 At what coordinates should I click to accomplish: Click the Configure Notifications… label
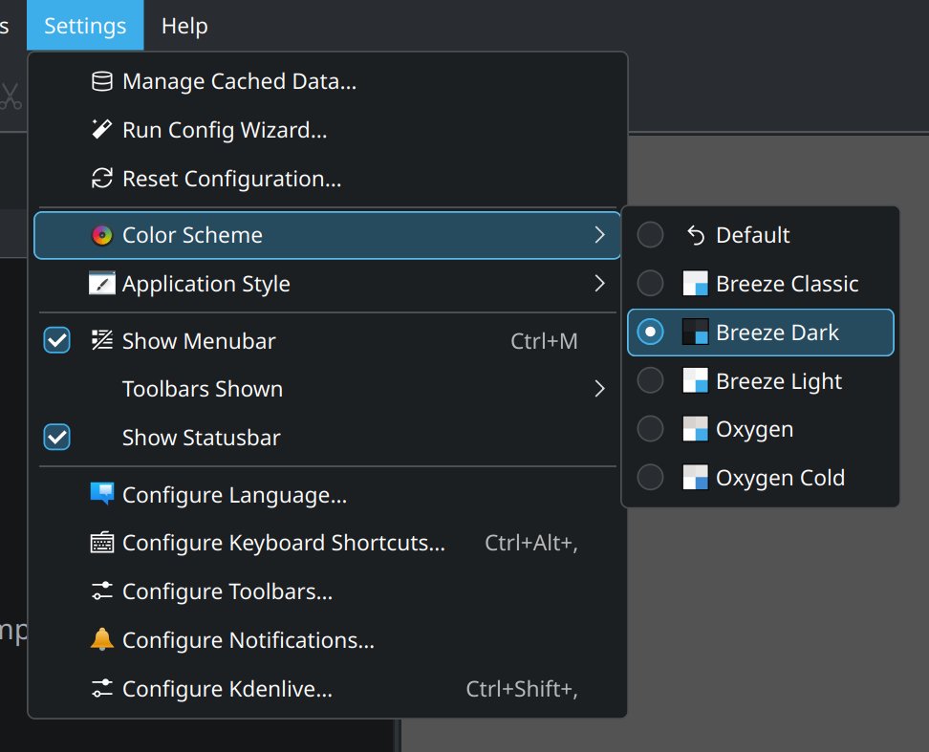pos(248,640)
